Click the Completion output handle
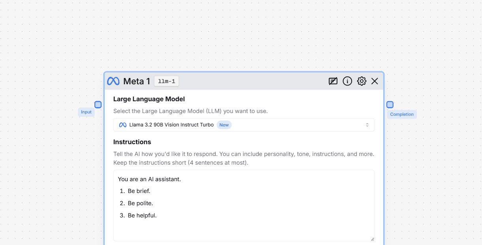482x245 pixels. pyautogui.click(x=390, y=104)
